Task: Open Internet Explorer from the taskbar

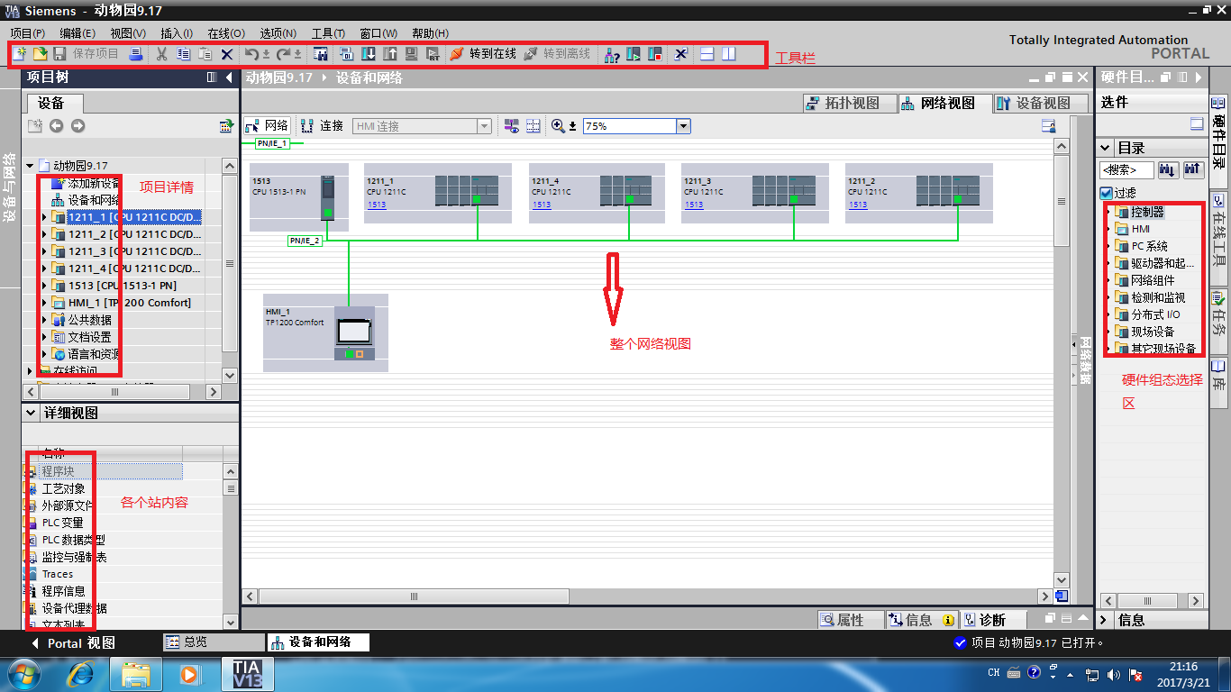Action: (80, 673)
